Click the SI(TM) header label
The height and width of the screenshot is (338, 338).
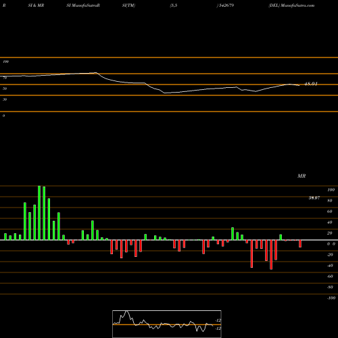coord(128,5)
